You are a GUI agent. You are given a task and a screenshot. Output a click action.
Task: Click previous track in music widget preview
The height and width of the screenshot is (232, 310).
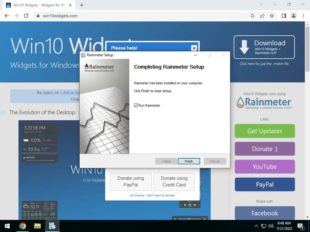185,205
